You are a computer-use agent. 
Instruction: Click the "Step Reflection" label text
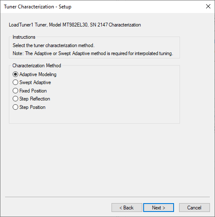click(x=35, y=99)
